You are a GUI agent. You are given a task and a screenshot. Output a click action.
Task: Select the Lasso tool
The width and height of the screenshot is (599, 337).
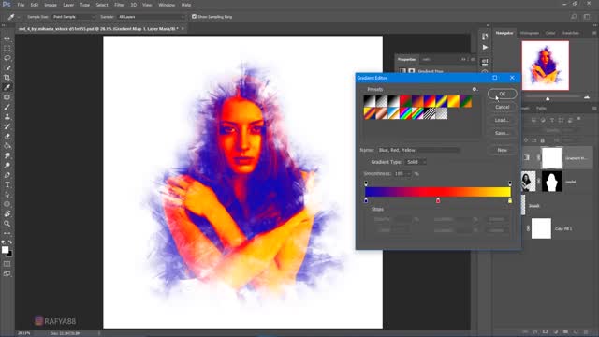pos(7,58)
